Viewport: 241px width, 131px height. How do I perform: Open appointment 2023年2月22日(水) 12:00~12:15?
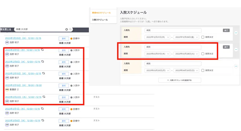pos(23,97)
